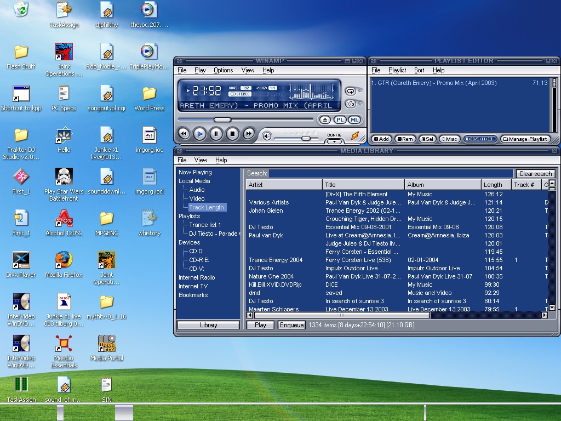Image resolution: width=561 pixels, height=421 pixels.
Task: Click the library list scroll-down arrow
Action: point(552,308)
